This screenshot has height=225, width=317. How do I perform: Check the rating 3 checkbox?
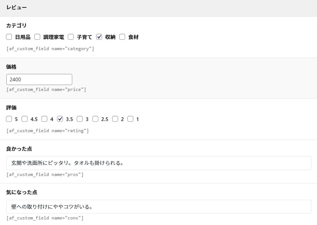point(80,119)
